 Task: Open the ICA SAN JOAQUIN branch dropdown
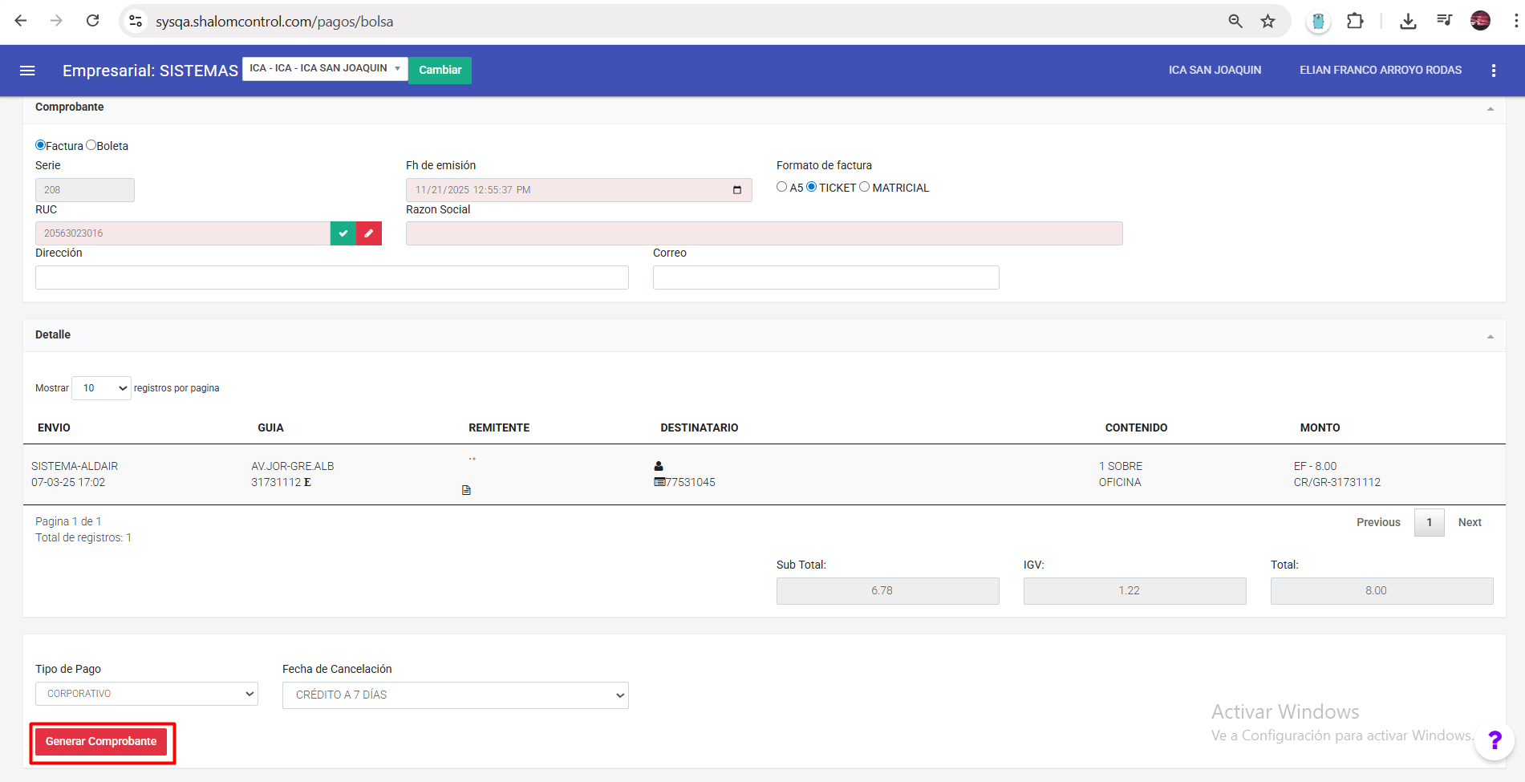pyautogui.click(x=325, y=69)
